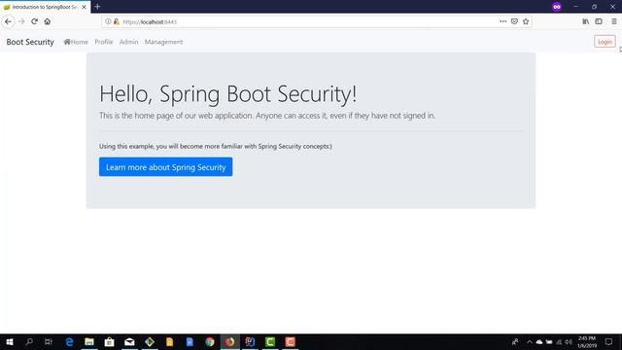Launch Microsoft Edge from the taskbar
This screenshot has width=622, height=350.
point(69,341)
